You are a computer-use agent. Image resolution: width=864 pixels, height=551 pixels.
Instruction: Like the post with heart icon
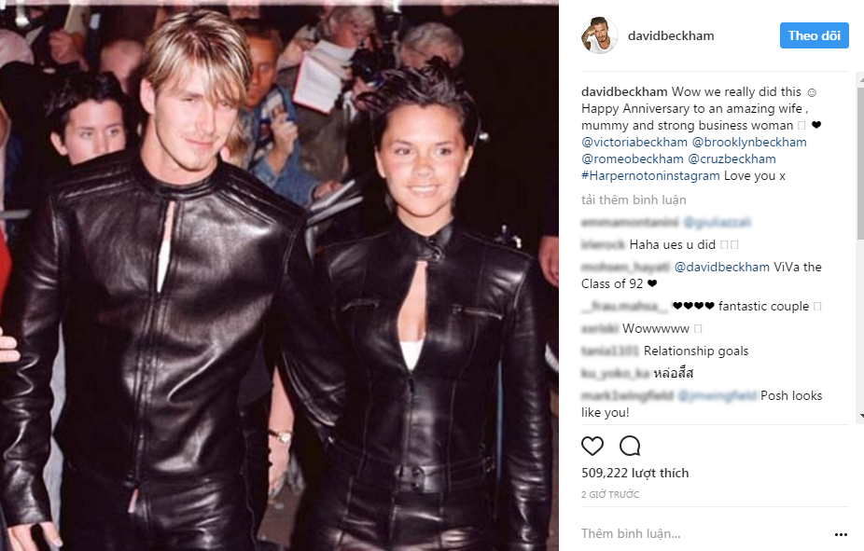point(592,446)
